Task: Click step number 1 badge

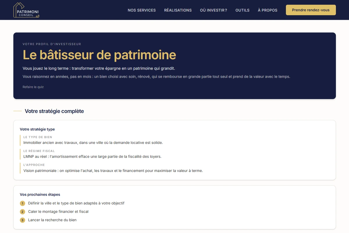Action: pyautogui.click(x=22, y=203)
